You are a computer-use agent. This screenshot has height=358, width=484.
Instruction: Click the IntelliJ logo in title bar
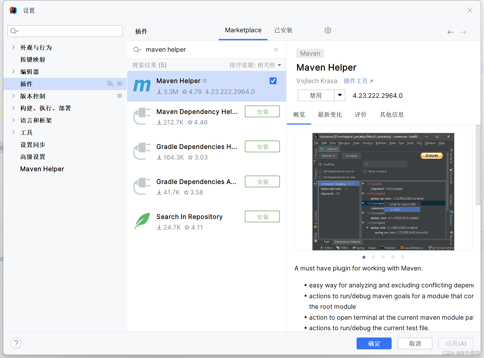click(13, 10)
